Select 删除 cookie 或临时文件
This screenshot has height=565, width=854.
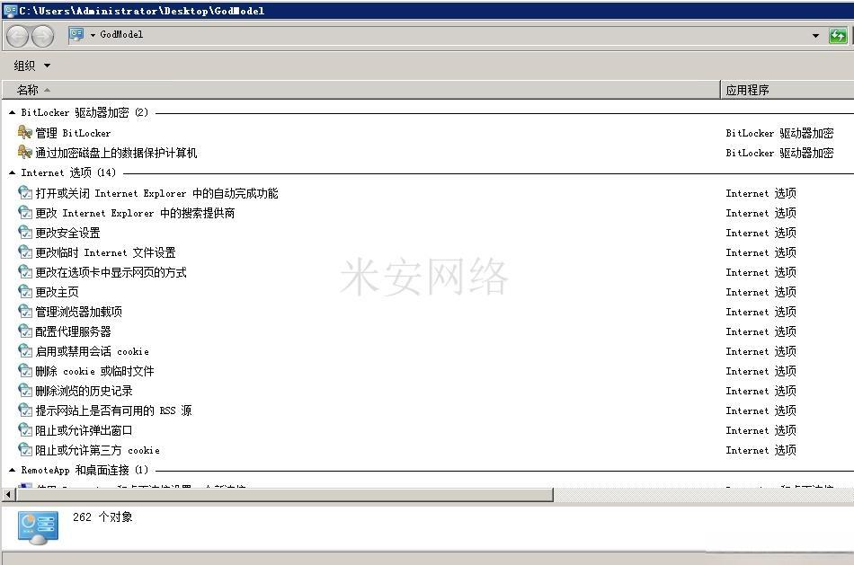pyautogui.click(x=94, y=371)
